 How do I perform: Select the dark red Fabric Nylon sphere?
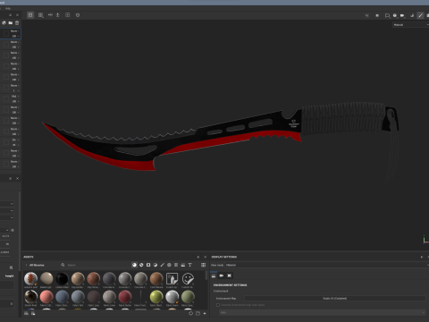125,297
